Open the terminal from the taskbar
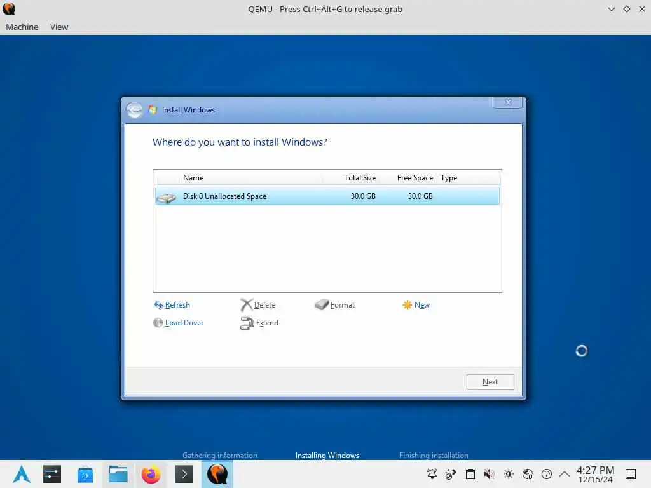Viewport: 651px width, 488px height. coord(184,474)
